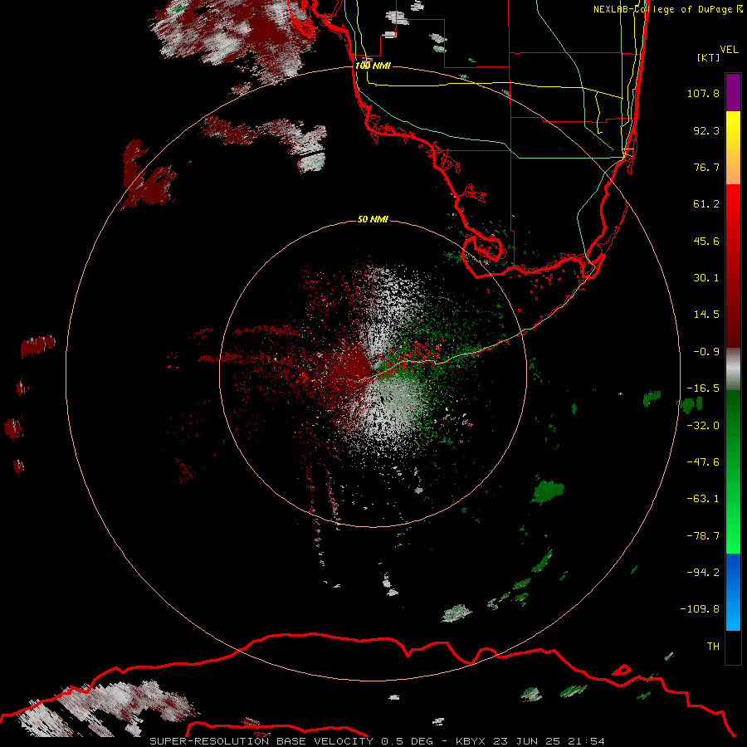The image size is (747, 747).
Task: Click the -16.5 velocity scale value
Action: click(703, 388)
